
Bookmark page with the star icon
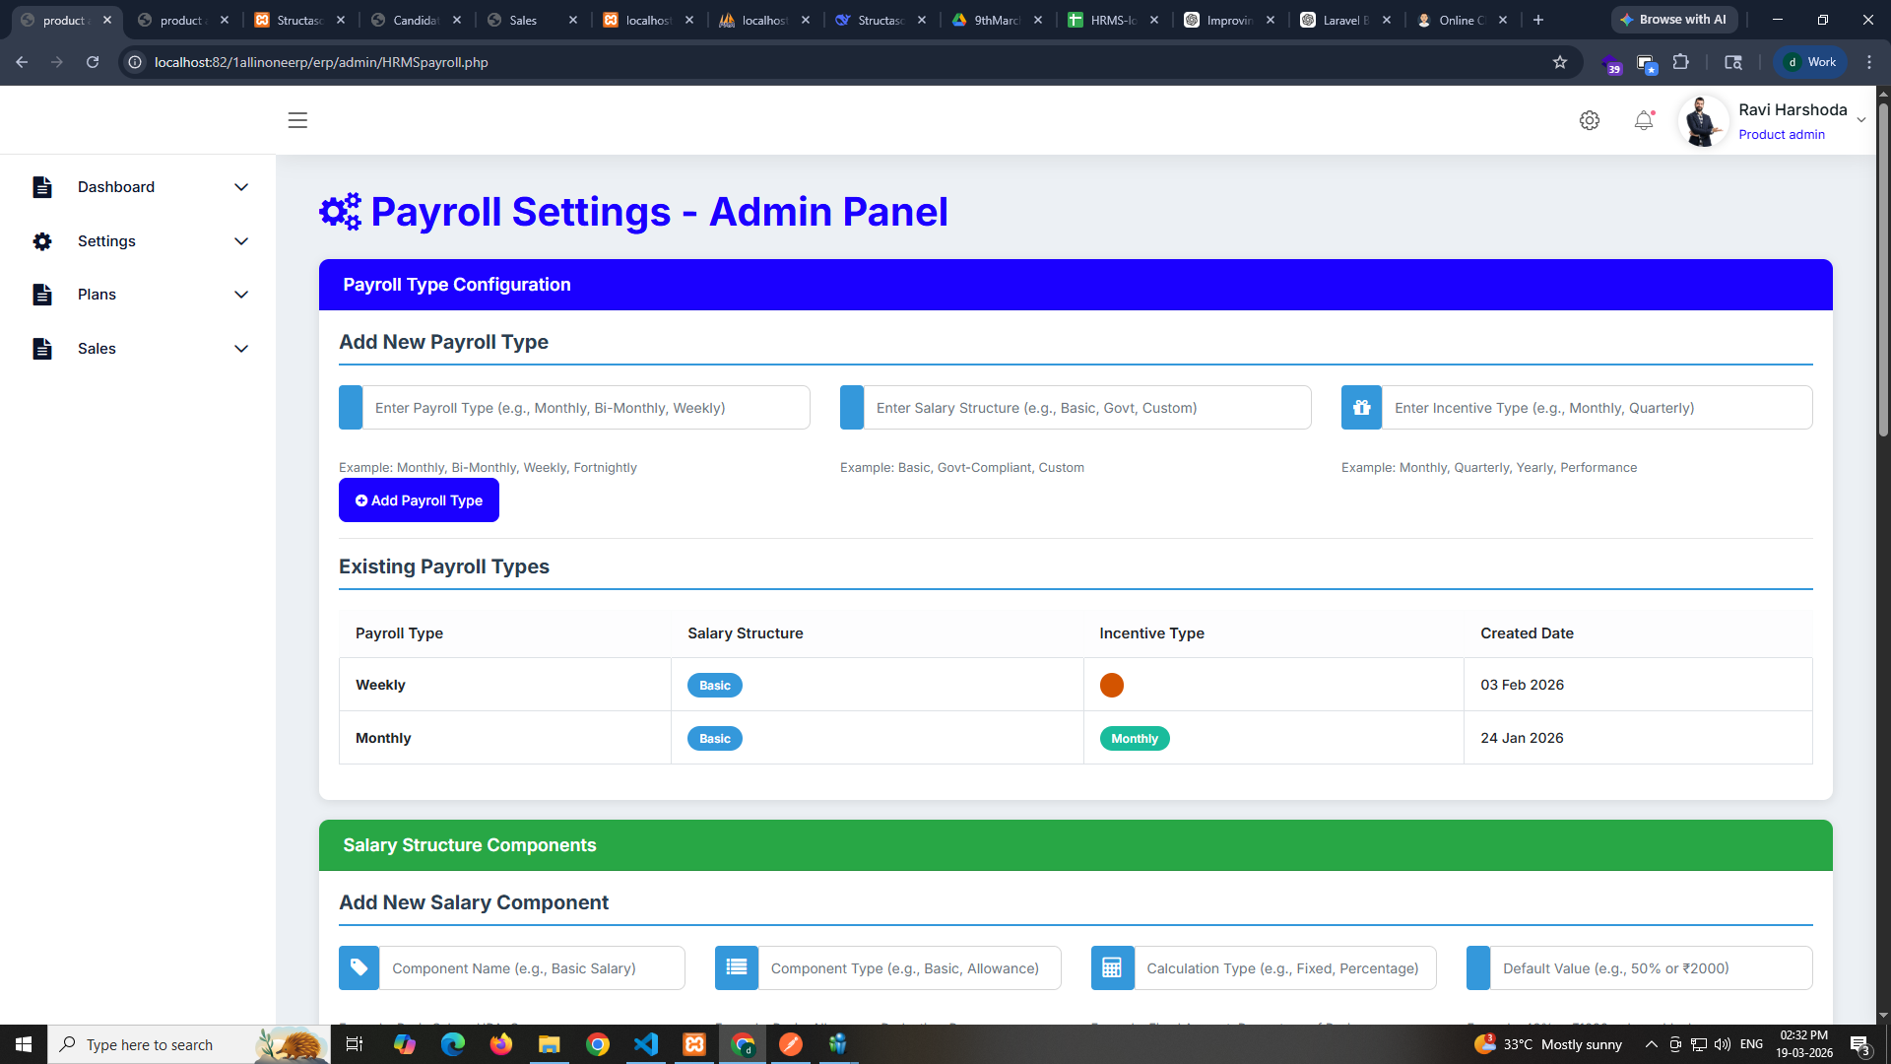(x=1560, y=62)
